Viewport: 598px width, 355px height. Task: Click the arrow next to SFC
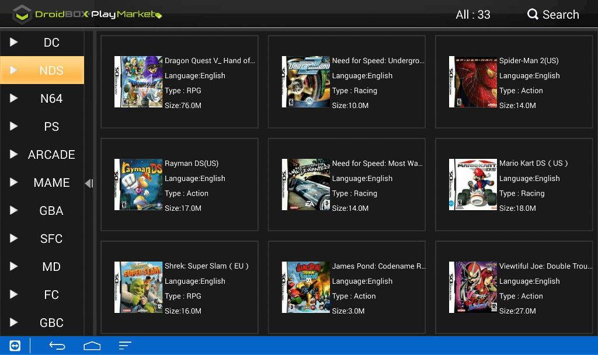14,238
